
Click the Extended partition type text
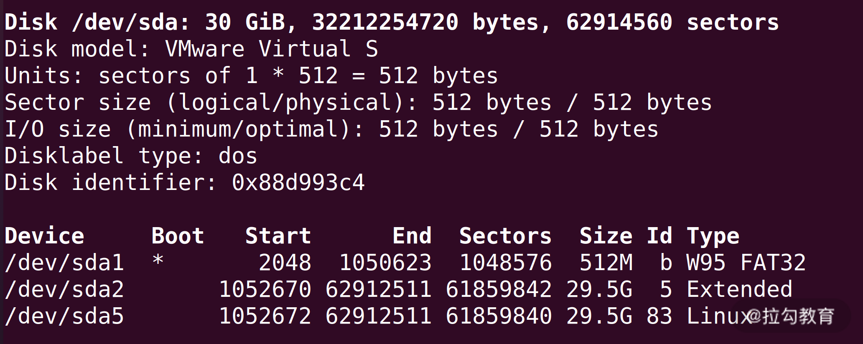tap(739, 290)
